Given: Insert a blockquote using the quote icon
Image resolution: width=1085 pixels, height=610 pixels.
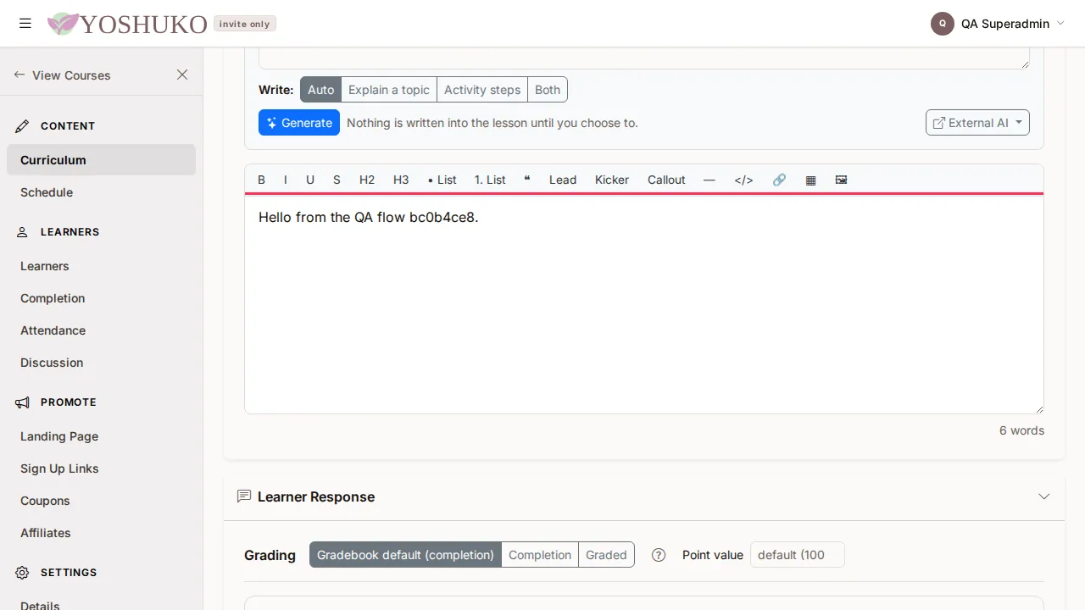Looking at the screenshot, I should (527, 180).
